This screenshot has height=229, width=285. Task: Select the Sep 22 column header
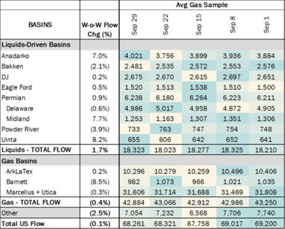pyautogui.click(x=165, y=25)
